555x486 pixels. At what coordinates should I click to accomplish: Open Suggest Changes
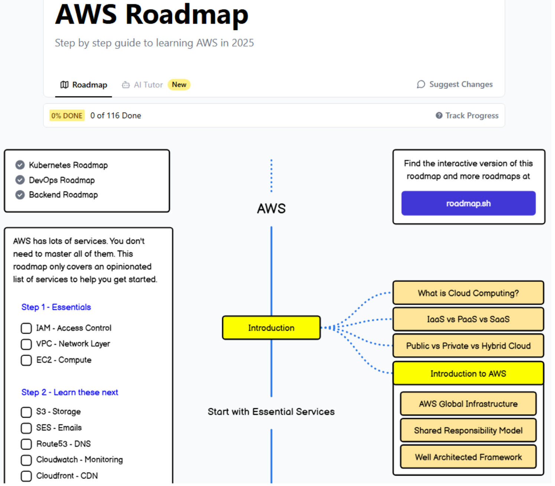coord(460,84)
